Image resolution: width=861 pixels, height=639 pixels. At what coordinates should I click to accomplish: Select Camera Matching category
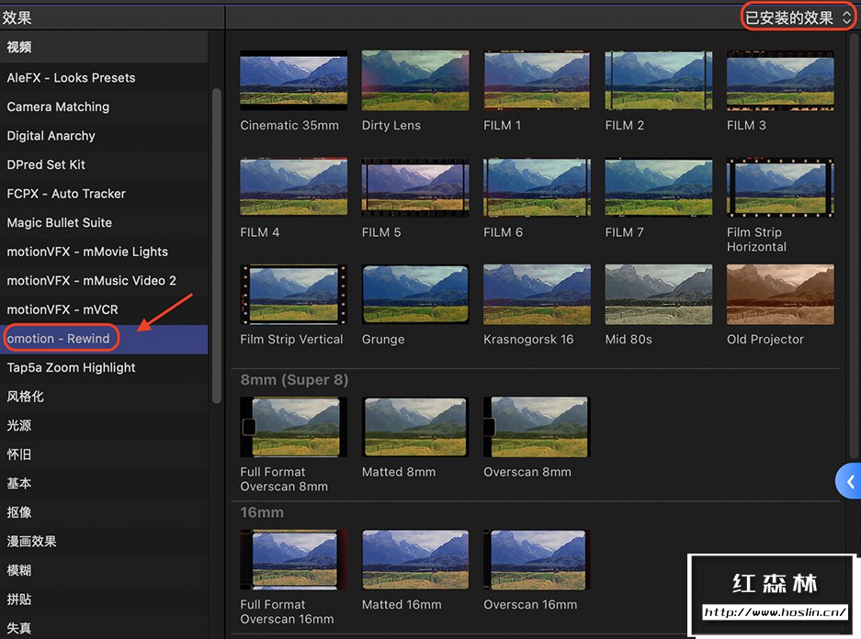click(x=104, y=106)
